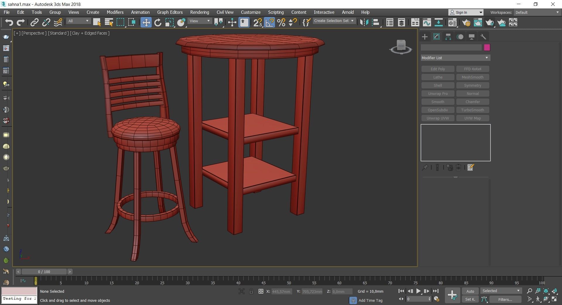Toggle 2.5D Snaps button
Screen dimensions: 562x305
tap(258, 23)
